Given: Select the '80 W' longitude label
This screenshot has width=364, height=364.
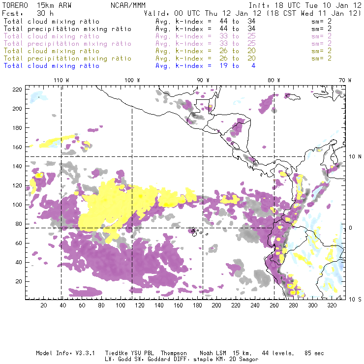Looking at the screenshot, I should click(x=274, y=80).
